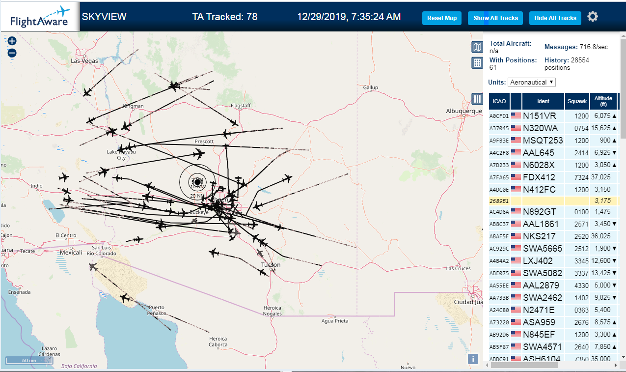
Task: Select the AAL645 aircraft row
Action: coord(553,152)
